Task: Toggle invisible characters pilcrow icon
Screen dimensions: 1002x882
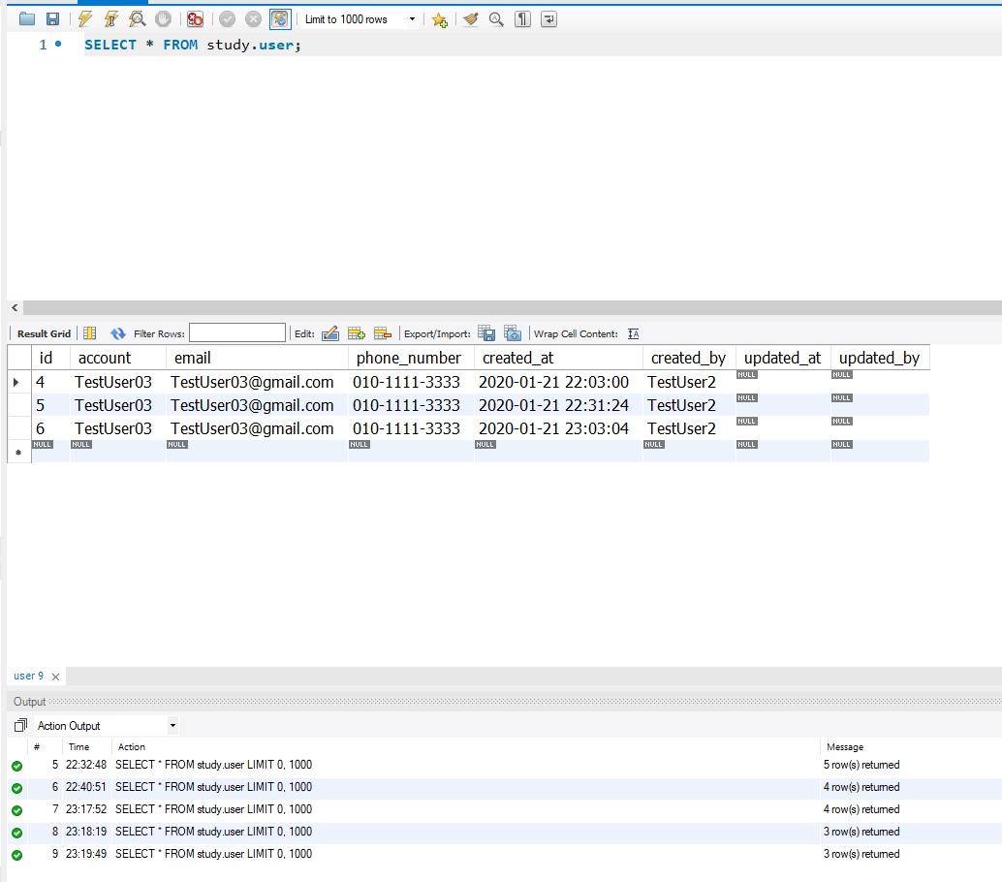Action: coord(522,19)
